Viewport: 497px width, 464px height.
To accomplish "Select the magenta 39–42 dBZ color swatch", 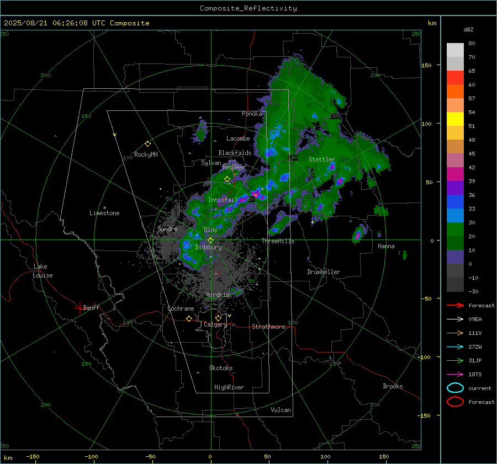I will pos(455,174).
